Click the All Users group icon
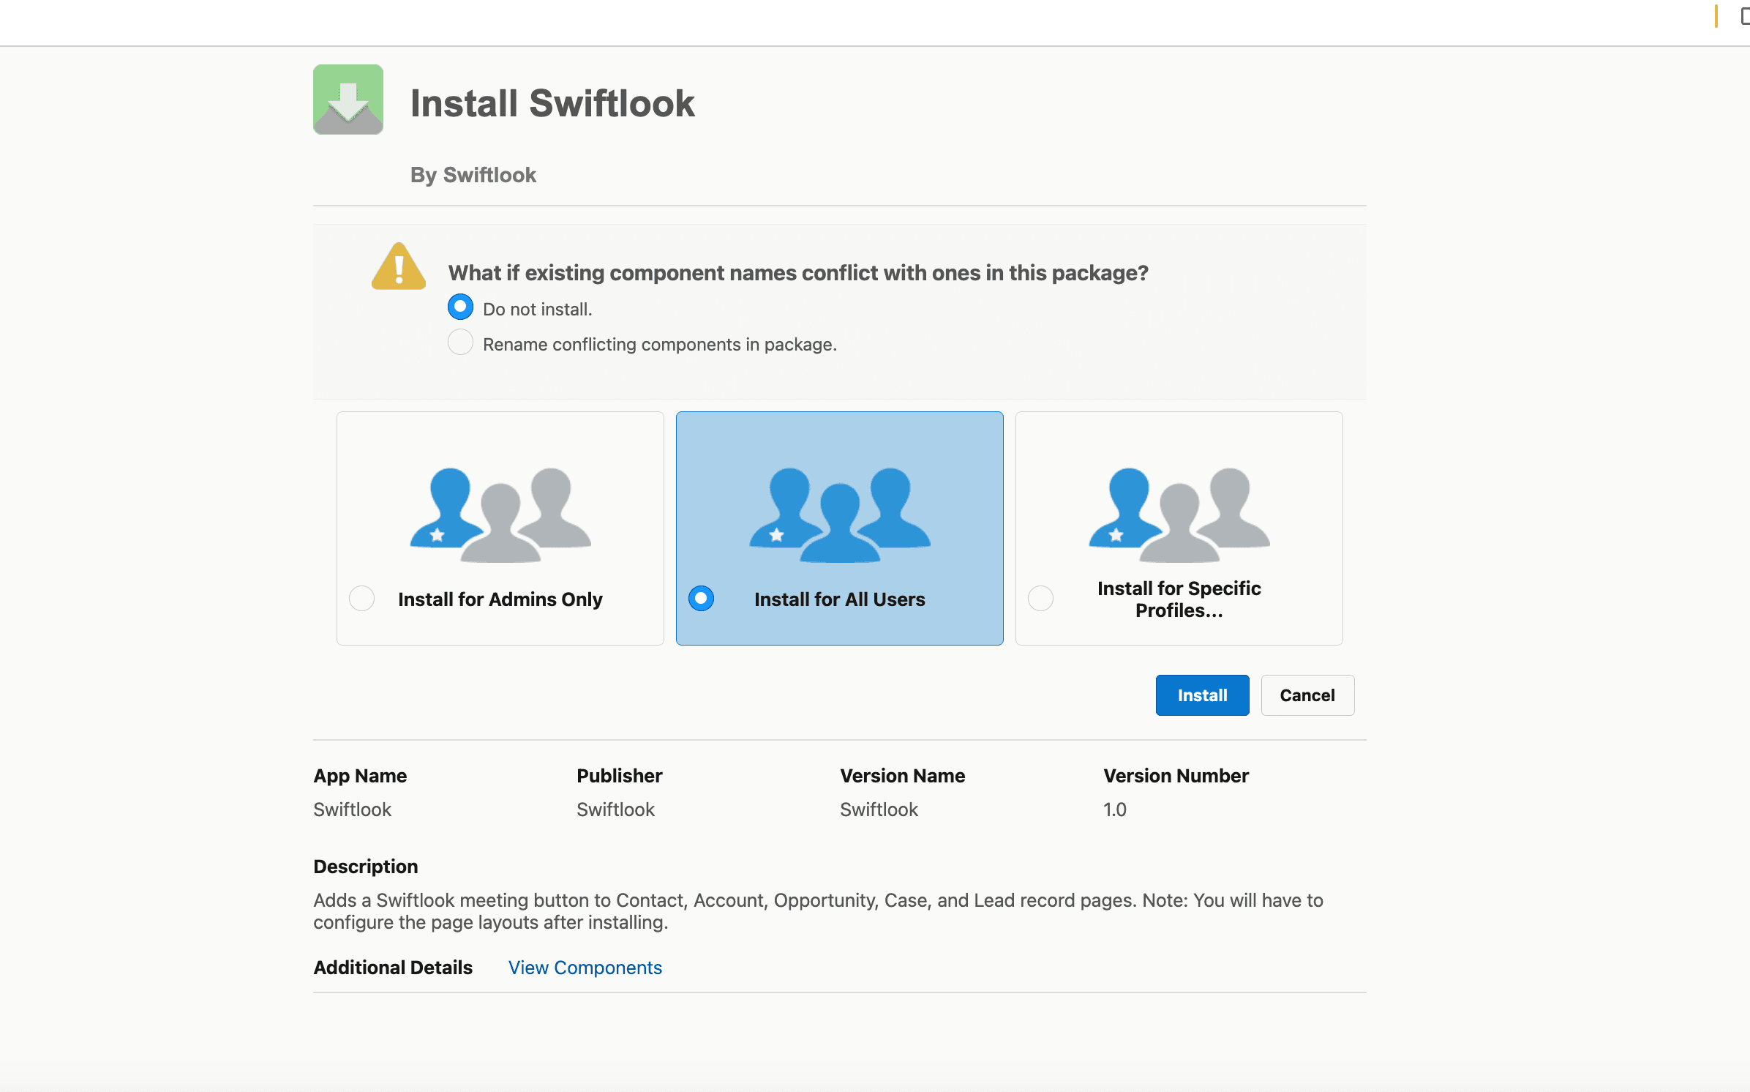Screen dimensions: 1750x1092 tap(840, 515)
